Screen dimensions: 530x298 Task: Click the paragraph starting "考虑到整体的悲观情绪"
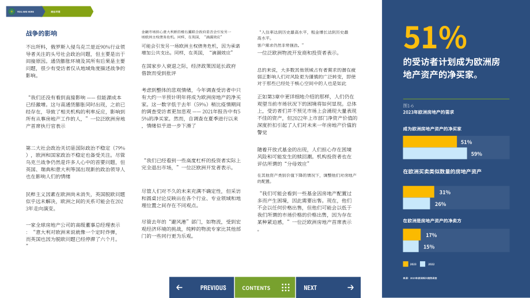coord(191,108)
